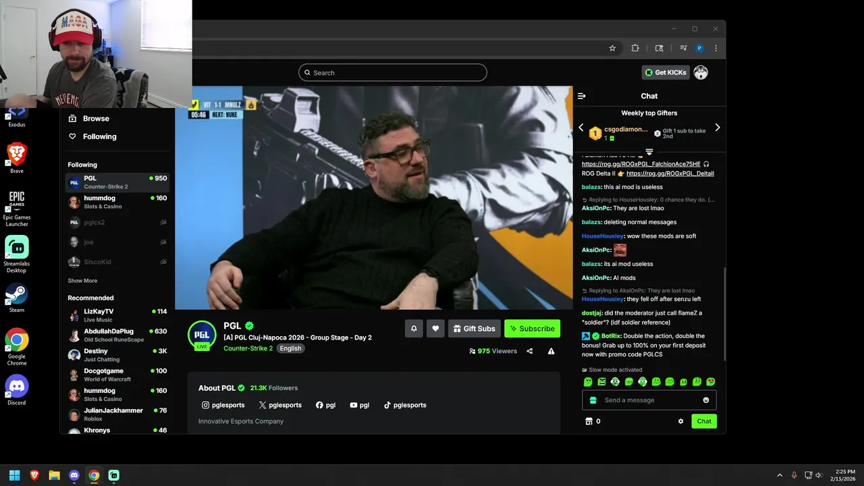Open AbdullahDaPlug recommended channel
Viewport: 864px width, 486px height.
click(x=117, y=335)
